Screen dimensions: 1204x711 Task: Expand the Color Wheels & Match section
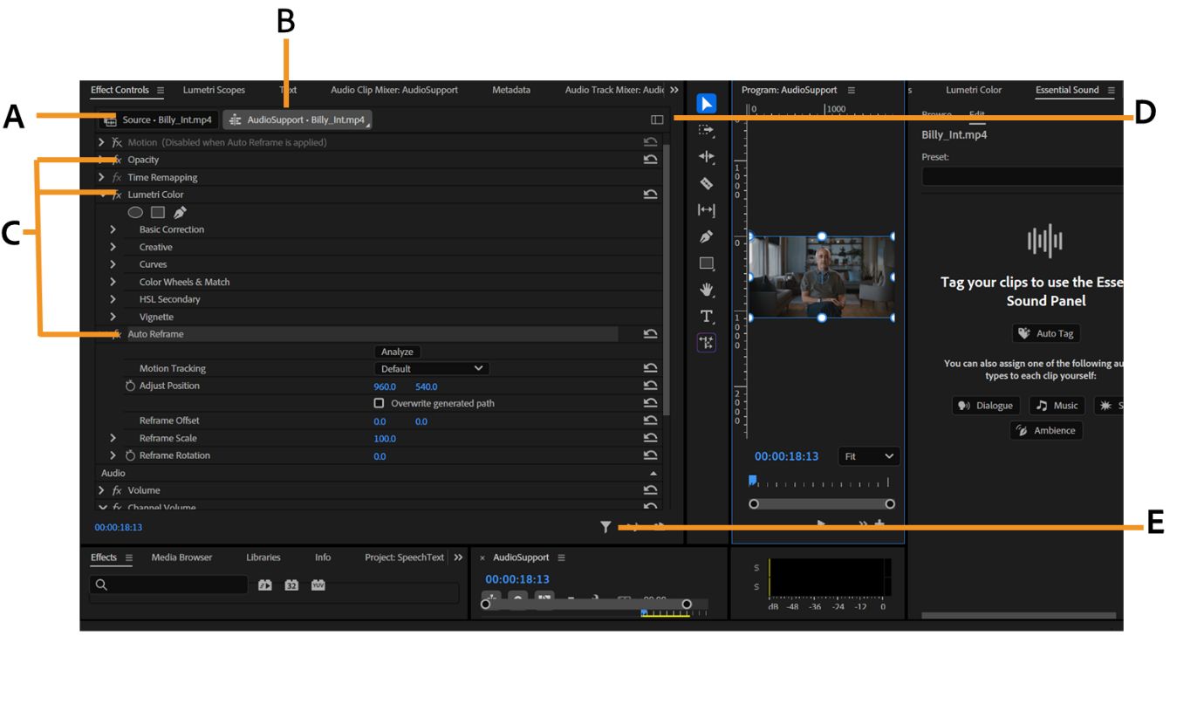click(113, 282)
